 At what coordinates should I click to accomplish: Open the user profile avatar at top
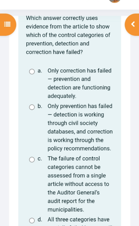pos(115,1)
